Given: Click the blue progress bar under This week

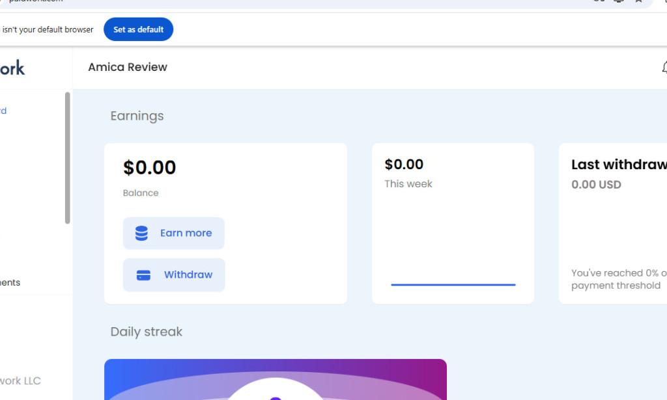Looking at the screenshot, I should [x=453, y=284].
